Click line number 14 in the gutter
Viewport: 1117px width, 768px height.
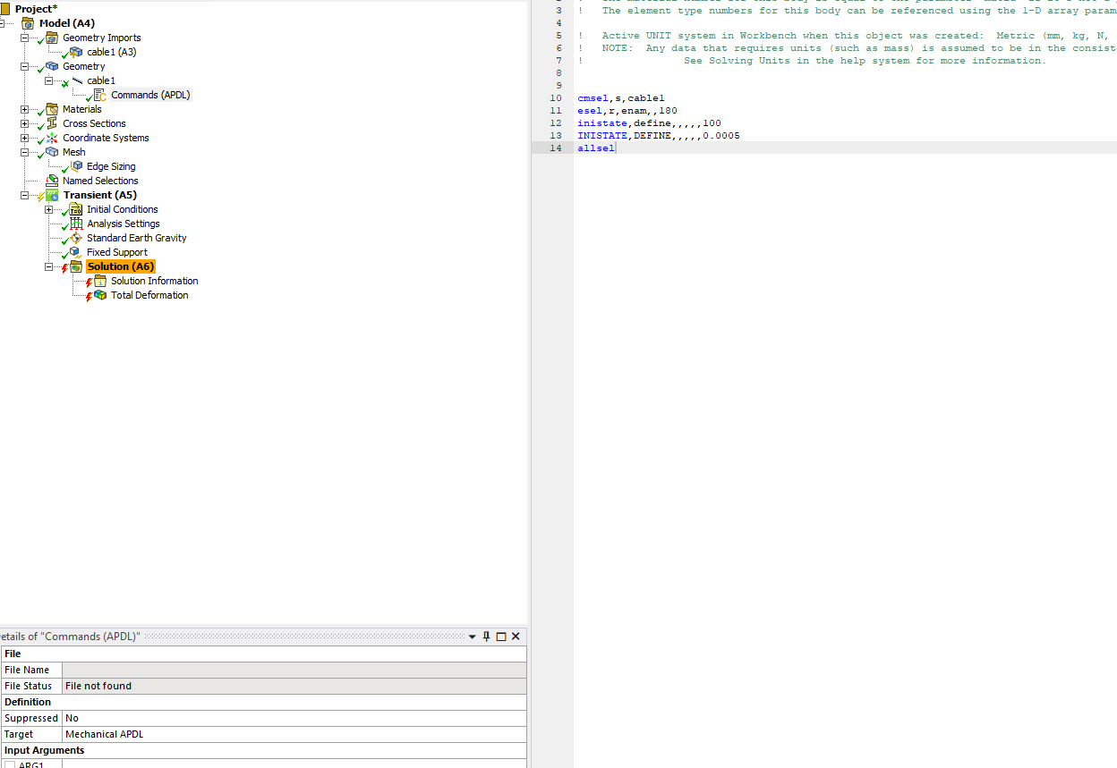[556, 148]
